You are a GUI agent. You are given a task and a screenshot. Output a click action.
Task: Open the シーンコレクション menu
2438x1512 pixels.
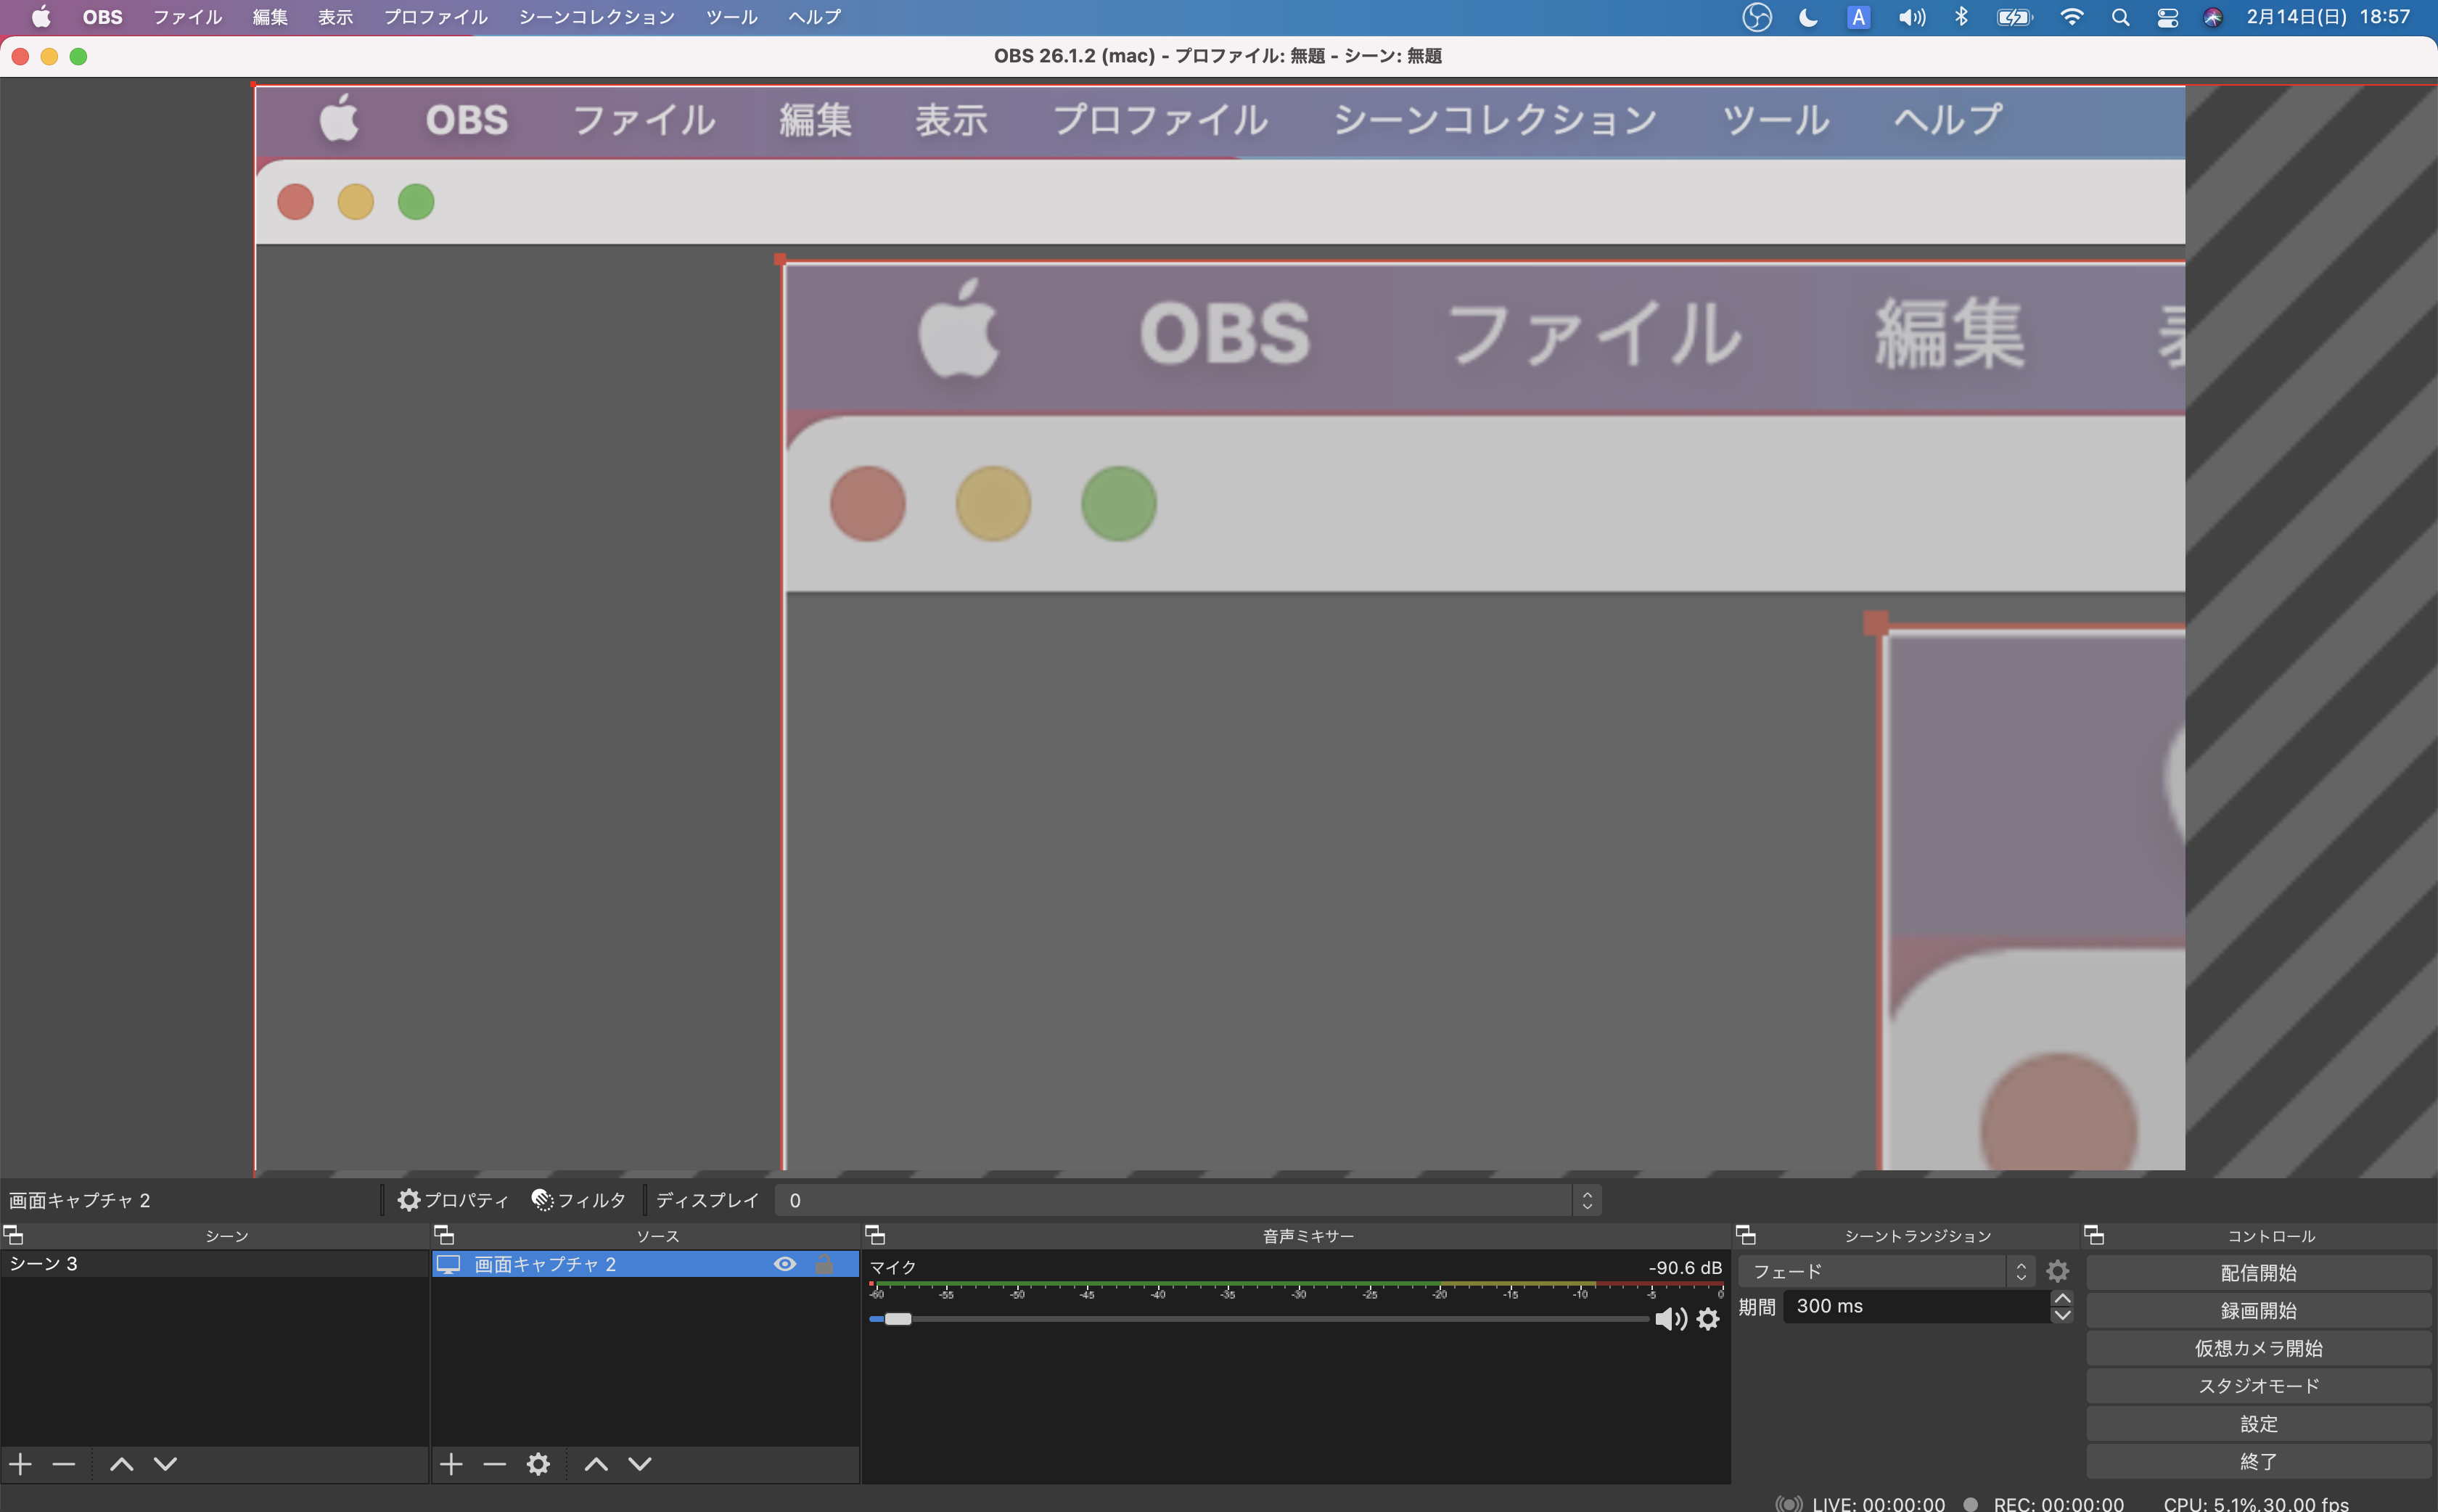tap(596, 17)
